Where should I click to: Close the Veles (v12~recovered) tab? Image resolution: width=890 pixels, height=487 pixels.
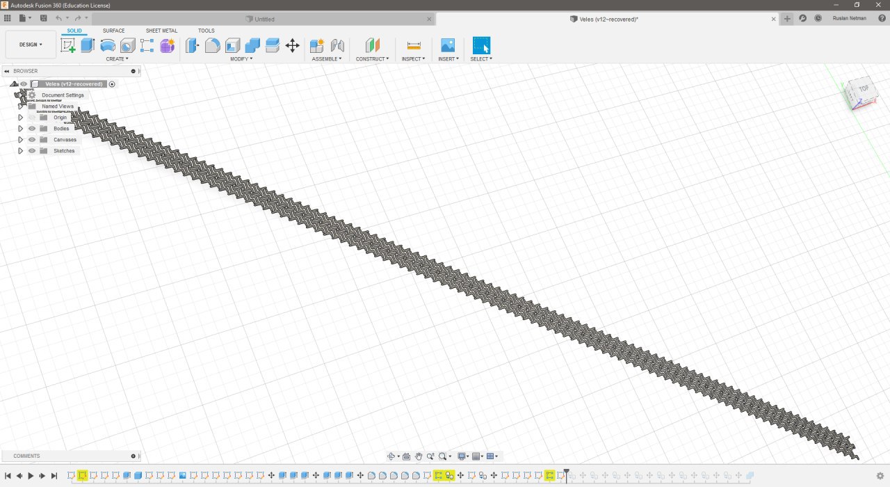coord(774,19)
